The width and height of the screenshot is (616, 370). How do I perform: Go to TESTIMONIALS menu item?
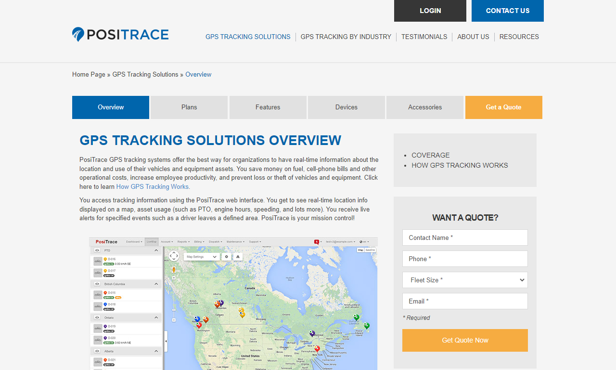click(x=424, y=37)
